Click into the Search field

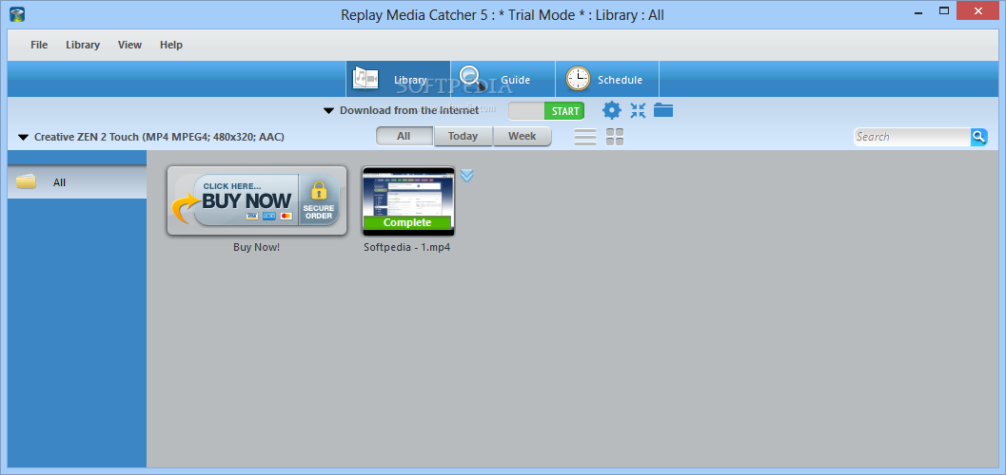click(x=912, y=137)
